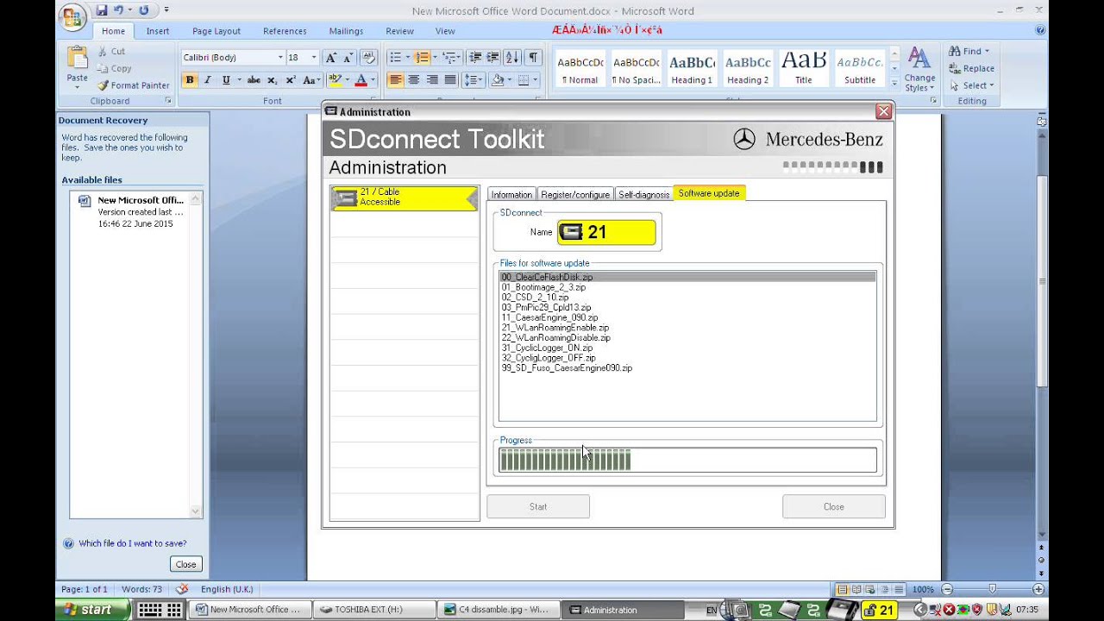Screen dimensions: 1104x621
Task: Toggle Bold formatting
Action: click(190, 80)
